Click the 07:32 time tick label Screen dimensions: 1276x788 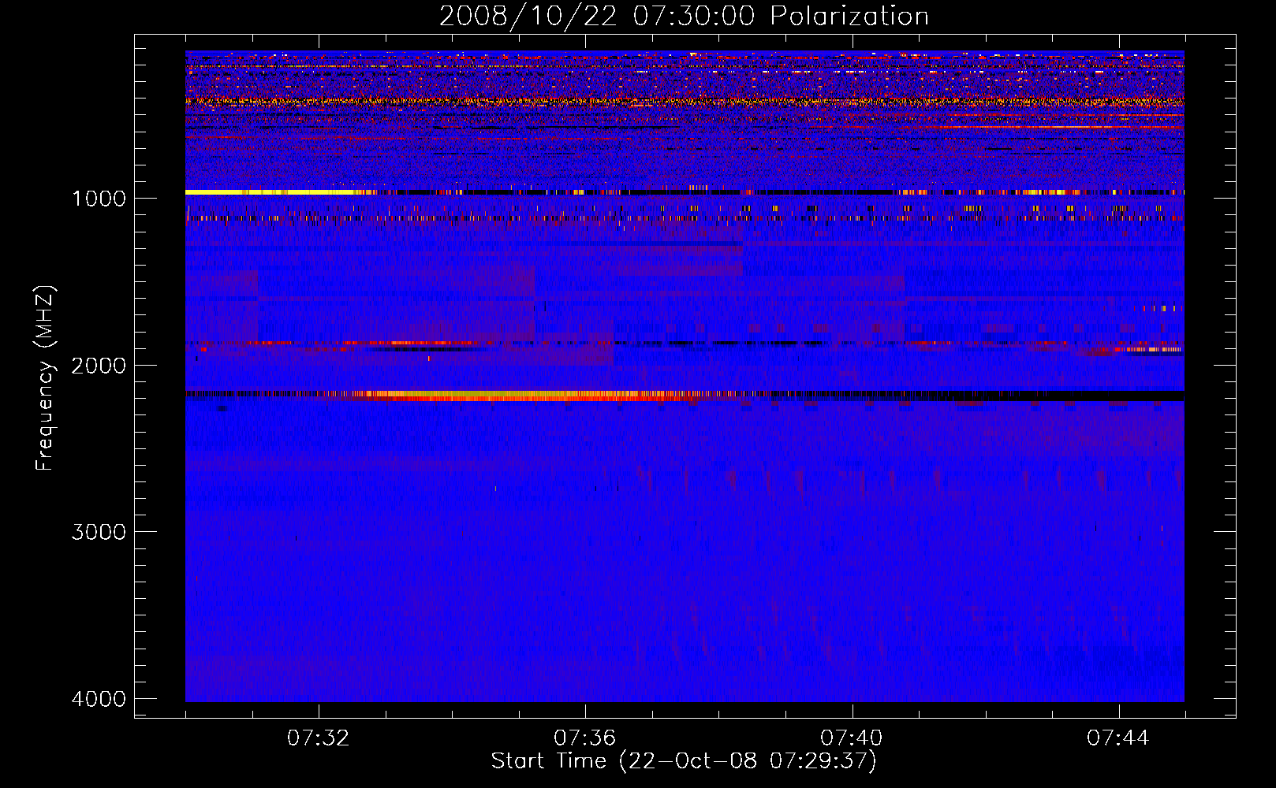319,738
